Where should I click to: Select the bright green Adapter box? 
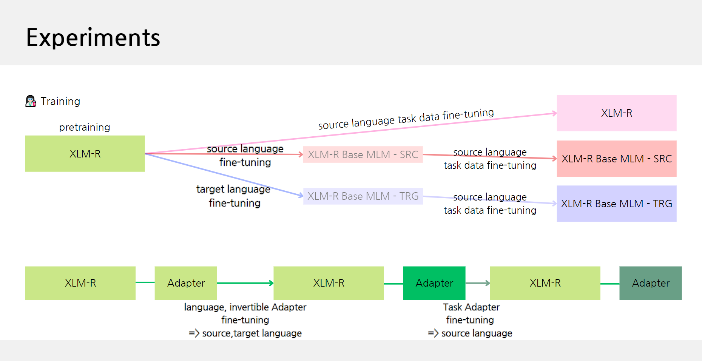(434, 283)
